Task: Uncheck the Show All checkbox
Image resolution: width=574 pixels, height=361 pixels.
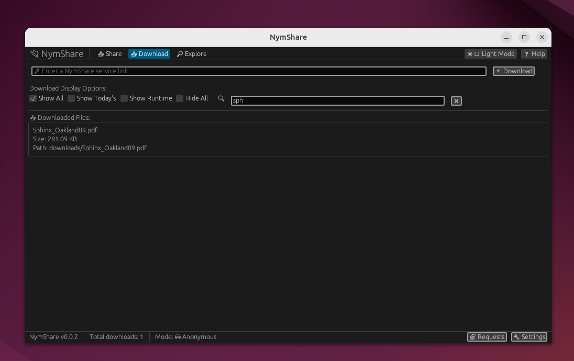Action: [33, 98]
